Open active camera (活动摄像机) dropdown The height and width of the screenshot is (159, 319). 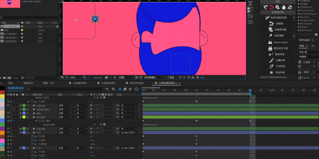(154, 78)
